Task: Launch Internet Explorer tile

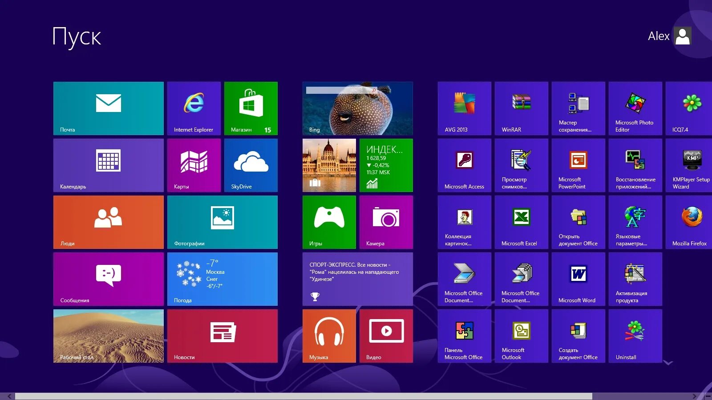Action: point(194,108)
